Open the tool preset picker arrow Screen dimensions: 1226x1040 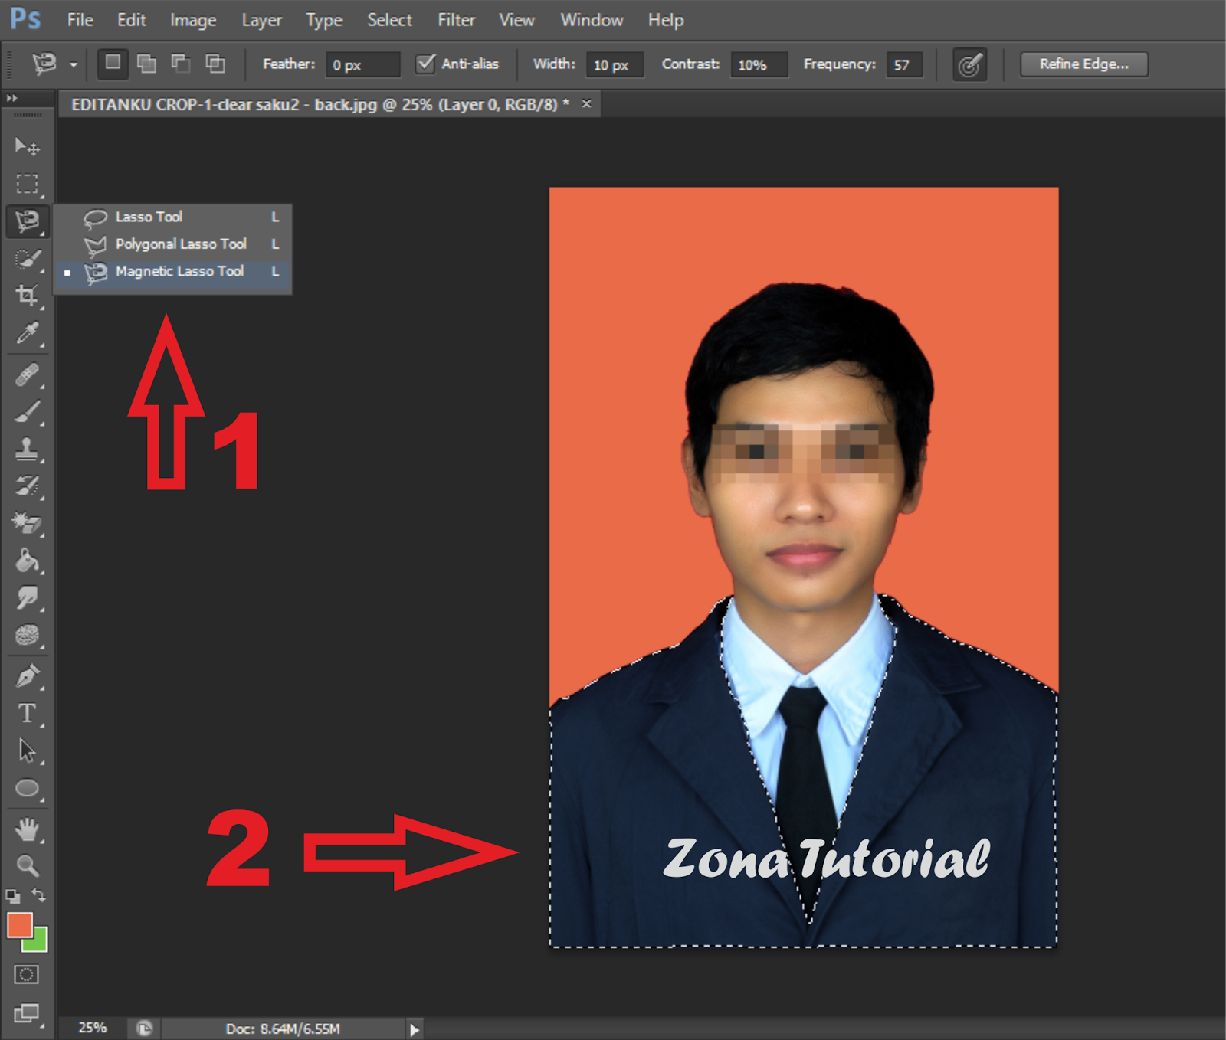pyautogui.click(x=74, y=65)
